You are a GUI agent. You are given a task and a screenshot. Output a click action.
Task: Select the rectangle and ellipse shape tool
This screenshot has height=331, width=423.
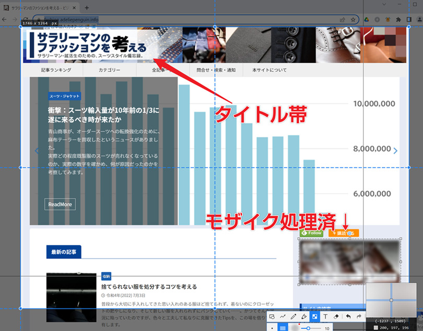(x=272, y=317)
